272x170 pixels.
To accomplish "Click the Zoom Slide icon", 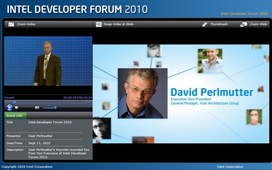I will (244, 25).
